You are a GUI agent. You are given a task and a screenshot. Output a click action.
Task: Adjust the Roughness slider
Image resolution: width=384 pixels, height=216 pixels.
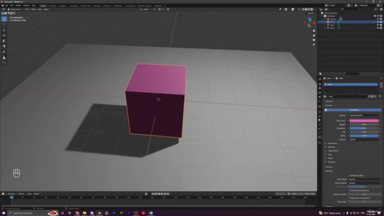coord(364,128)
